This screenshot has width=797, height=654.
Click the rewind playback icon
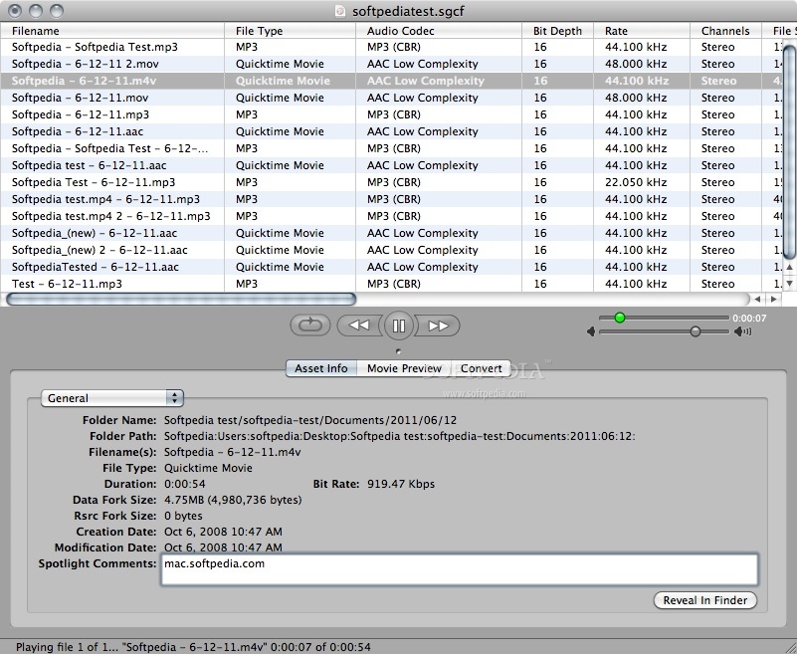[x=358, y=324]
